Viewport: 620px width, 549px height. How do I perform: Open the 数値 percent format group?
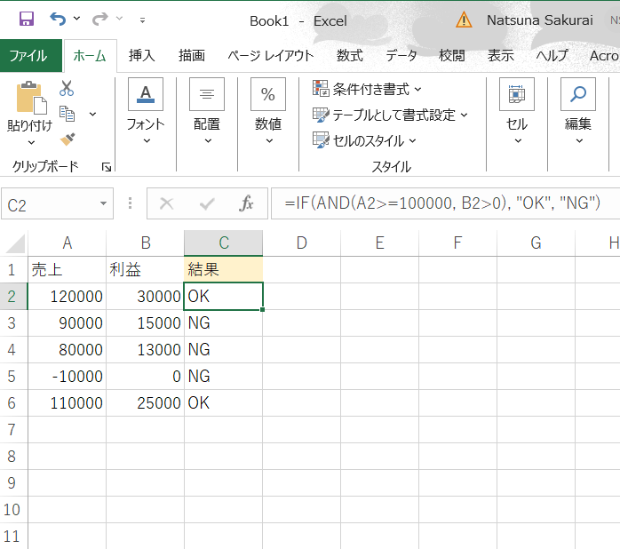point(267,109)
